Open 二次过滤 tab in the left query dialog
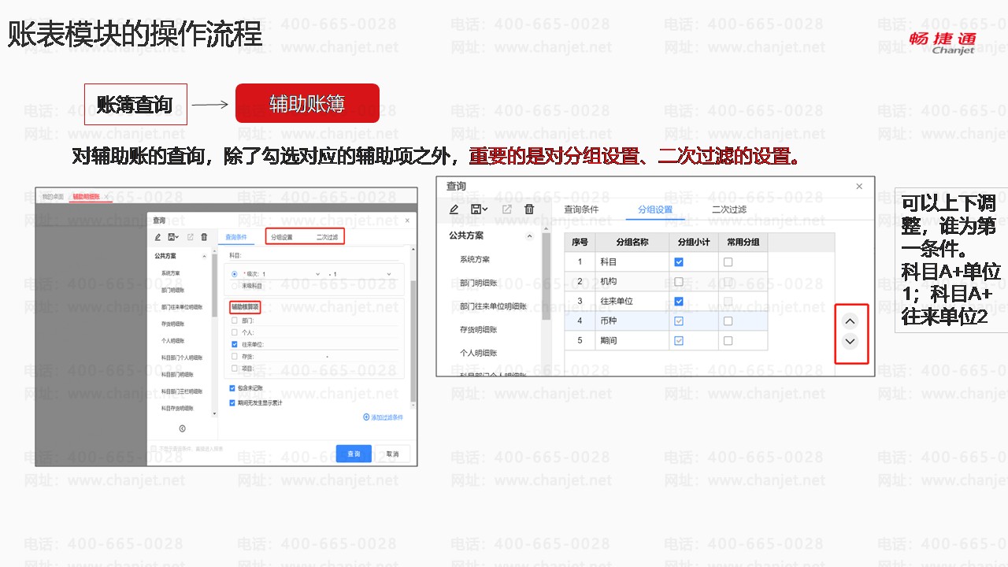Image resolution: width=1008 pixels, height=567 pixels. (x=327, y=237)
